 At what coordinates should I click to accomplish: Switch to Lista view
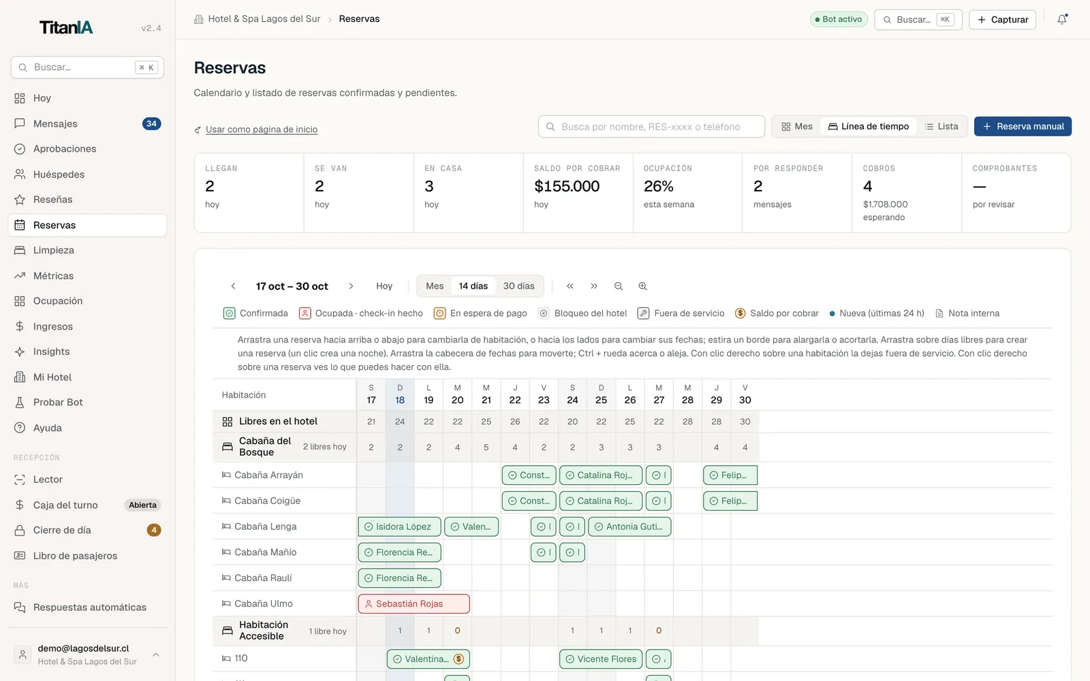(x=941, y=127)
